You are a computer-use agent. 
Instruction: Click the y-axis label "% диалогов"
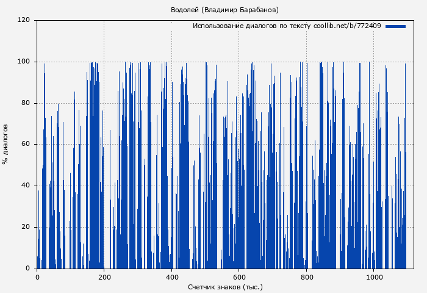click(5, 144)
